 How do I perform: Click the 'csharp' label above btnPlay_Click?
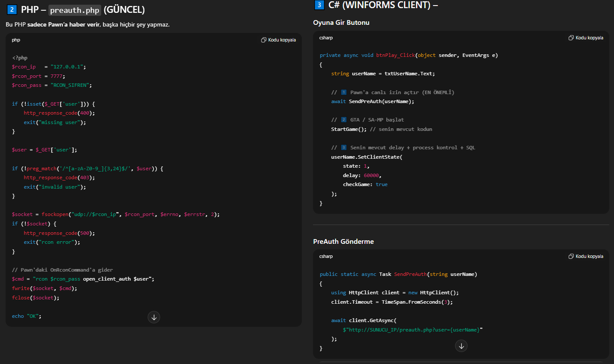pos(326,38)
